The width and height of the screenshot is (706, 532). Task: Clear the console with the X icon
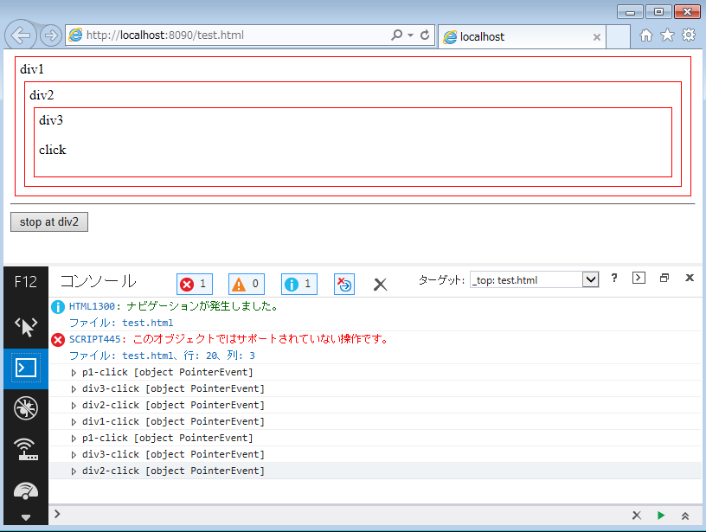click(x=380, y=285)
